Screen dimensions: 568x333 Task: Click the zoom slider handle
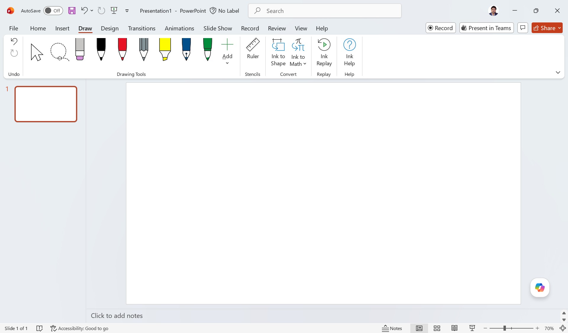click(504, 328)
